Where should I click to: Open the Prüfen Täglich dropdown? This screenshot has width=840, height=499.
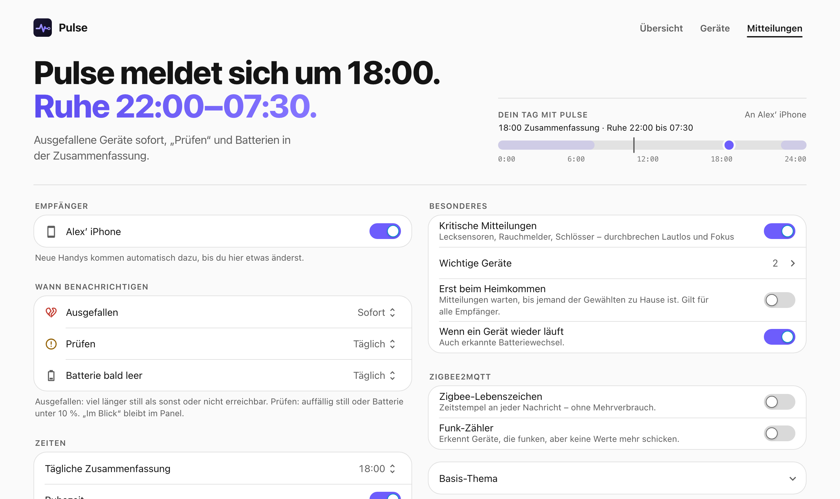(x=374, y=344)
